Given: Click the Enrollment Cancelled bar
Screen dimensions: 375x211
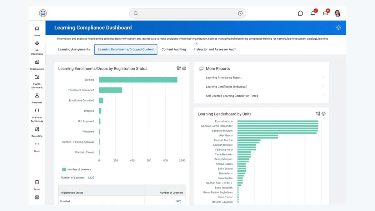Looking at the screenshot, I should (101, 100).
